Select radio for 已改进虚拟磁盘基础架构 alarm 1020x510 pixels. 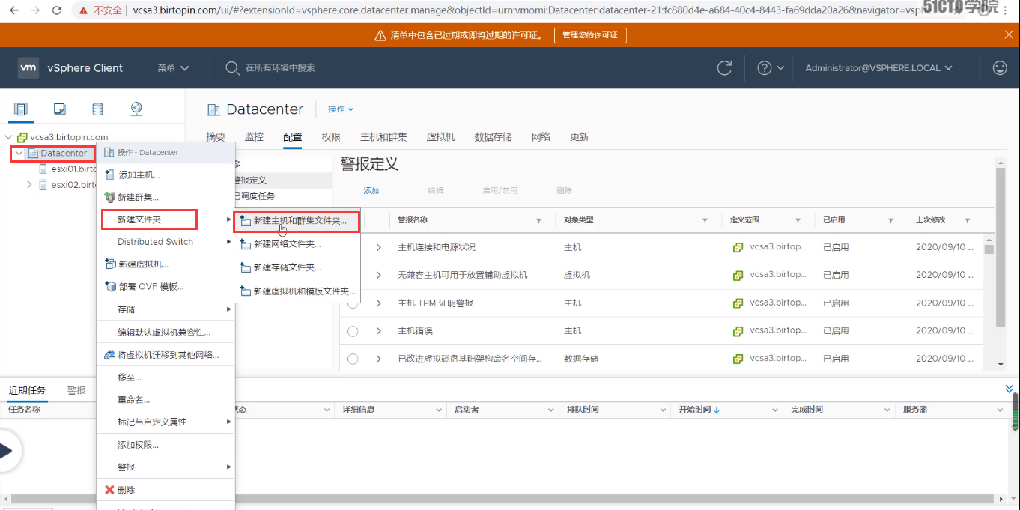click(x=353, y=359)
